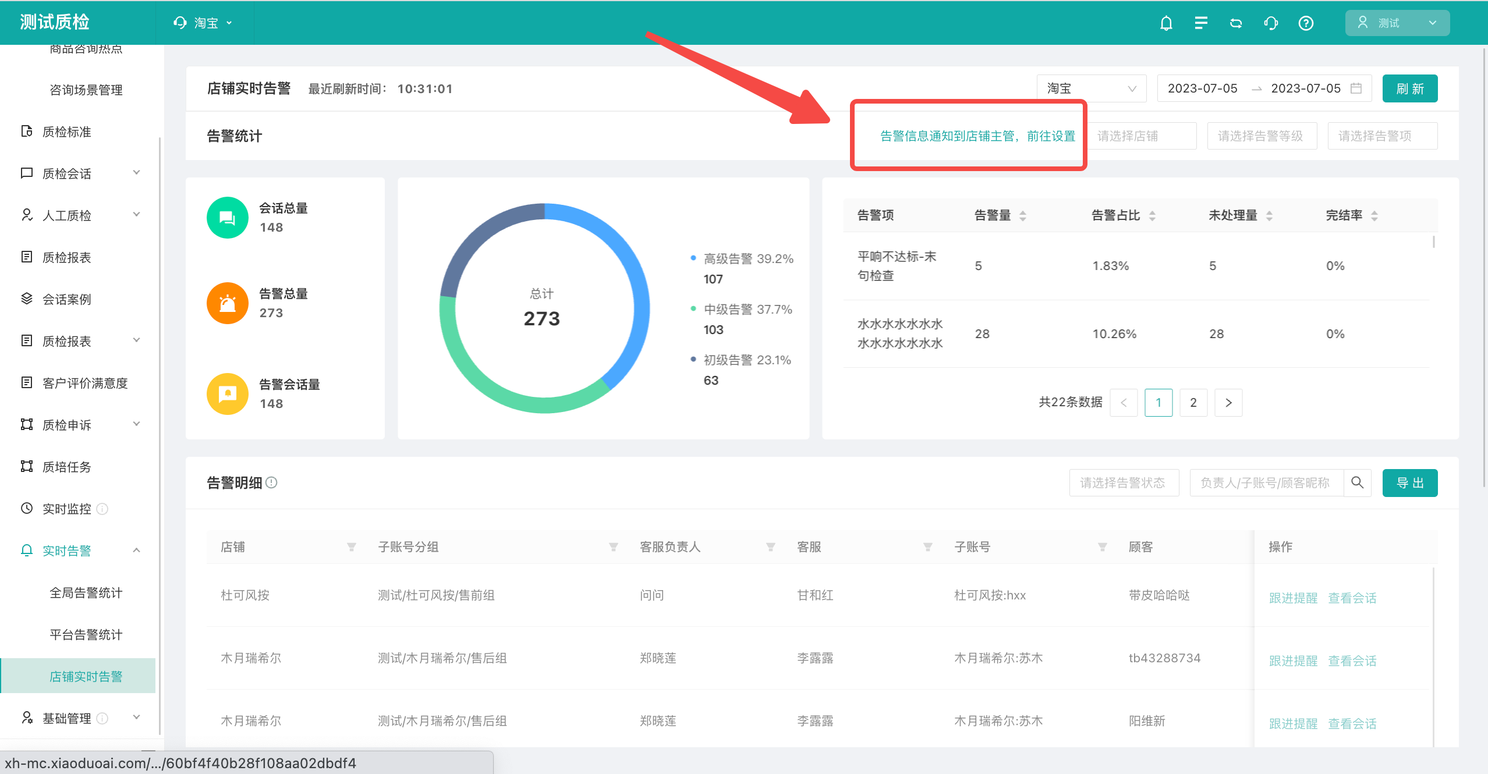Open the 淘宝 platform switcher in header
Screen dimensions: 1488x774
coord(203,23)
